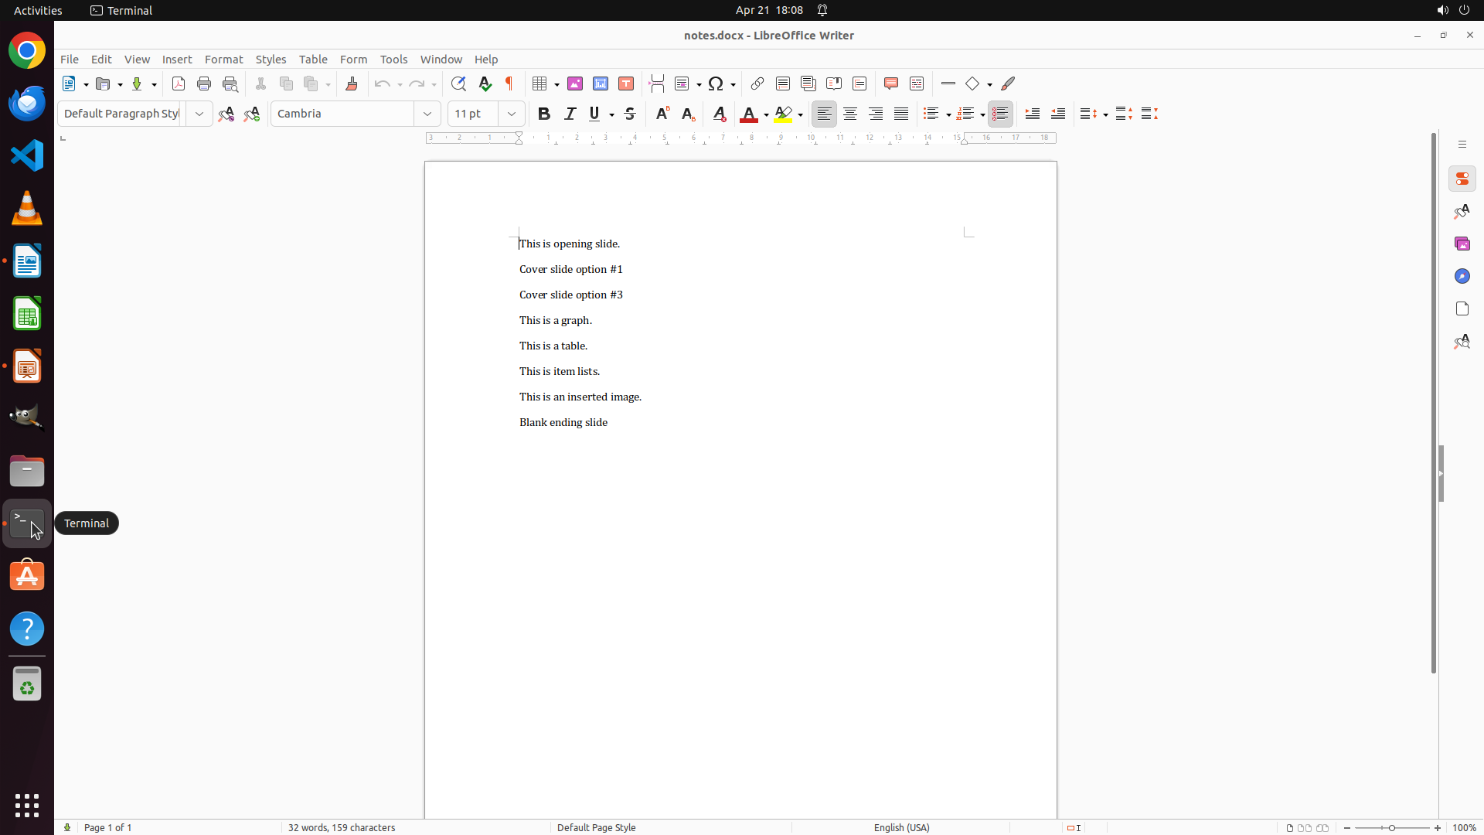Screen dimensions: 1484x835
Task: Toggle Bold formatting
Action: 544,114
